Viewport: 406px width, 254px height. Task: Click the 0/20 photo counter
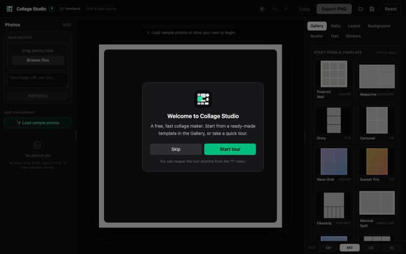66,24
